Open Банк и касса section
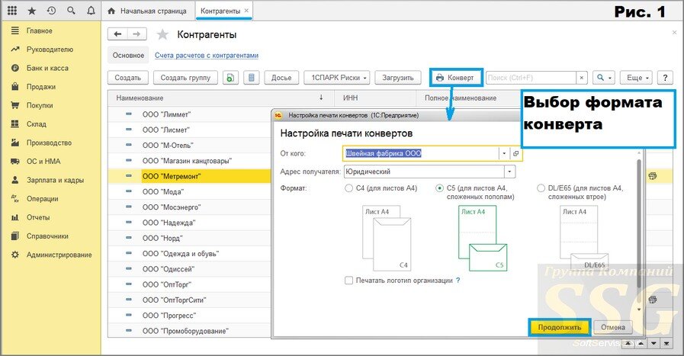The width and height of the screenshot is (684, 356). click(x=47, y=68)
